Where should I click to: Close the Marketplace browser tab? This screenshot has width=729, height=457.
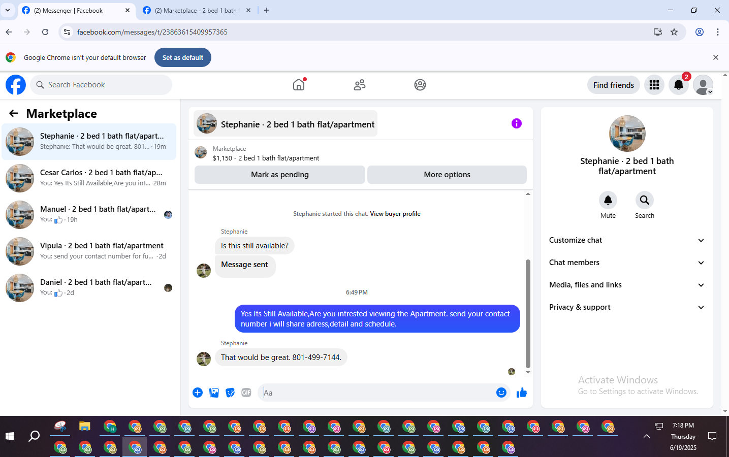pos(248,10)
